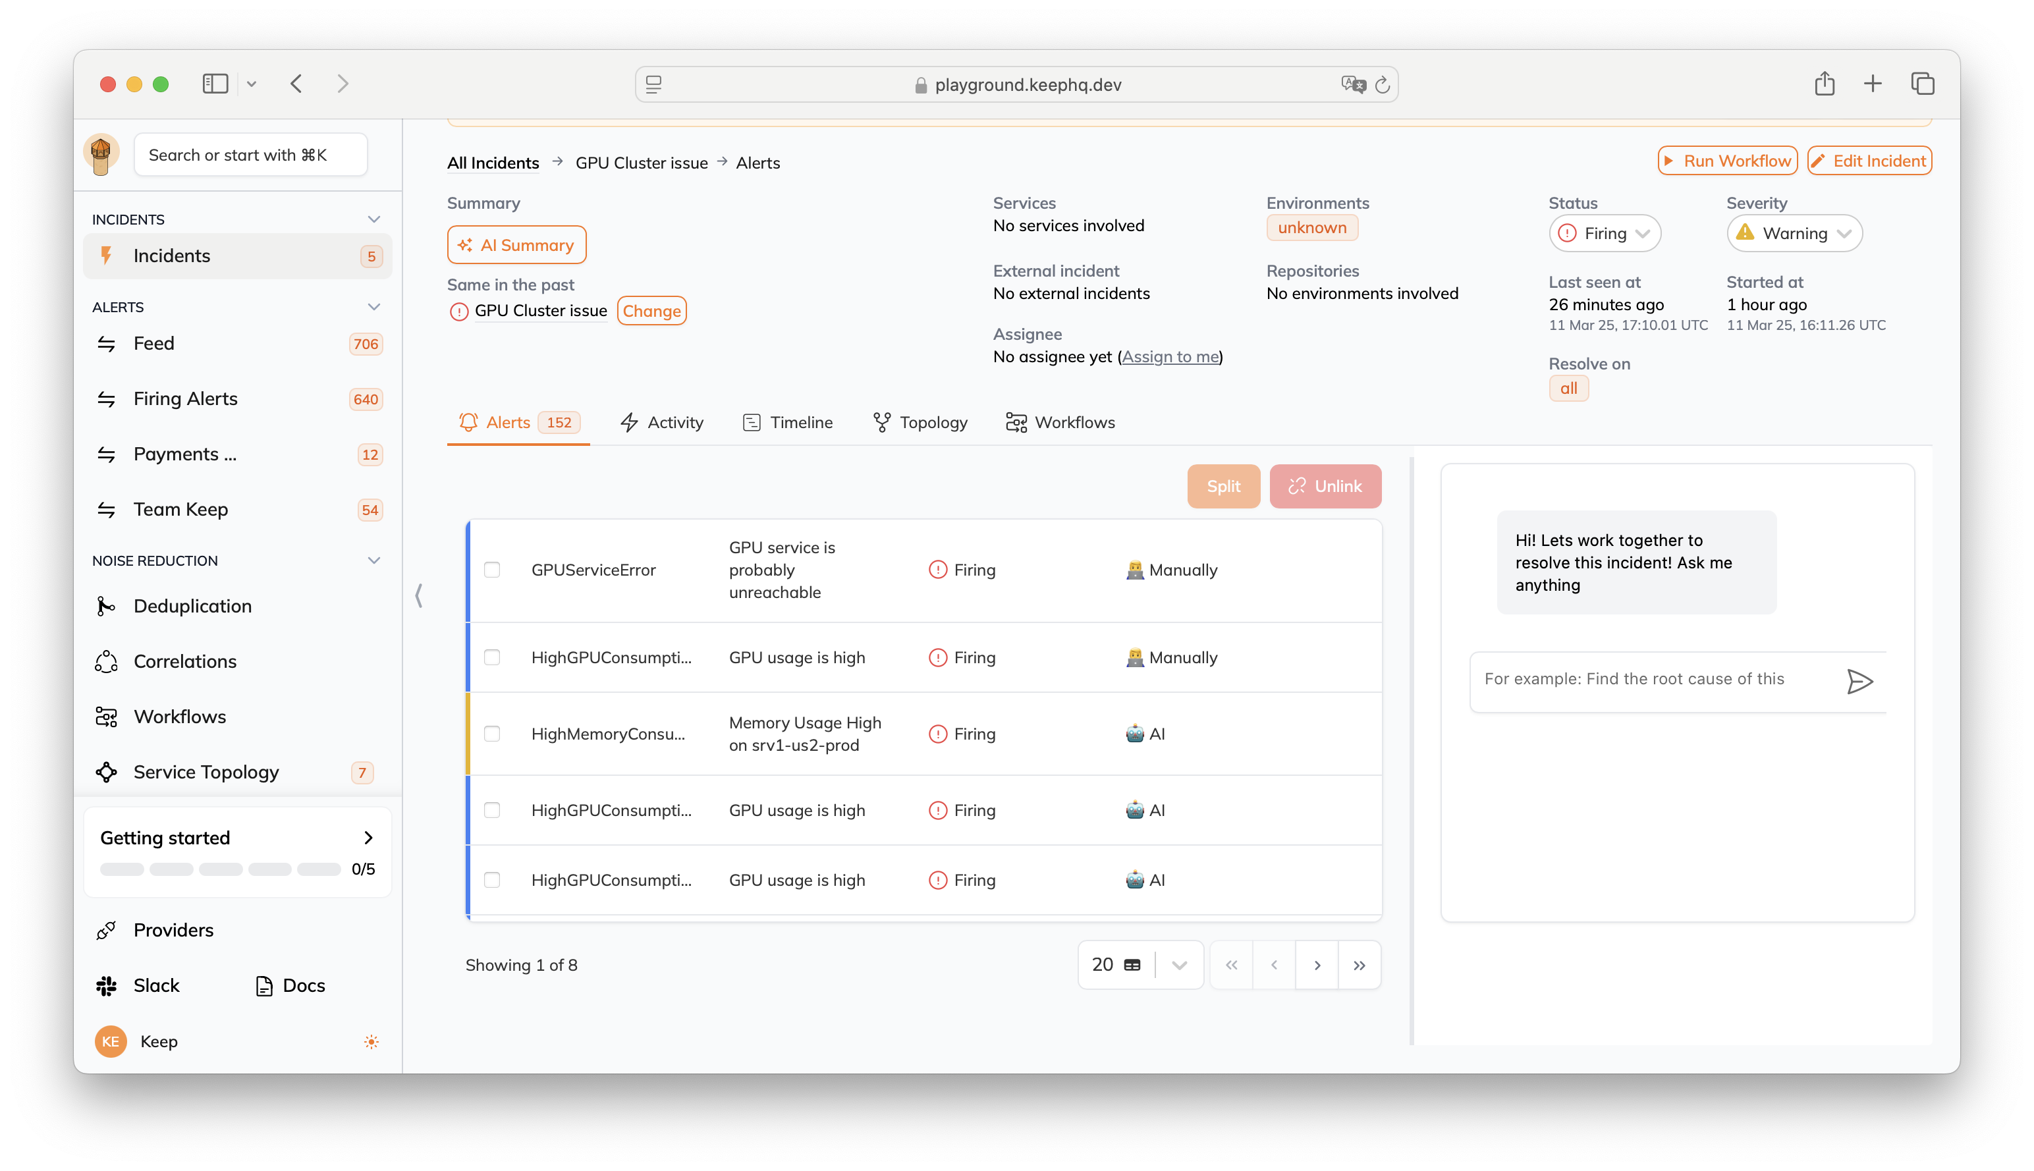This screenshot has width=2034, height=1171.
Task: Switch to the Topology tab
Action: (x=920, y=423)
